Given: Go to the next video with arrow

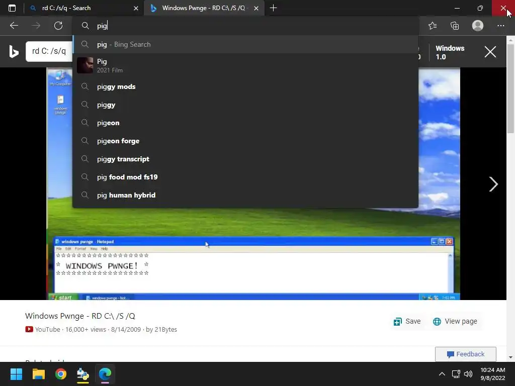Looking at the screenshot, I should point(493,184).
